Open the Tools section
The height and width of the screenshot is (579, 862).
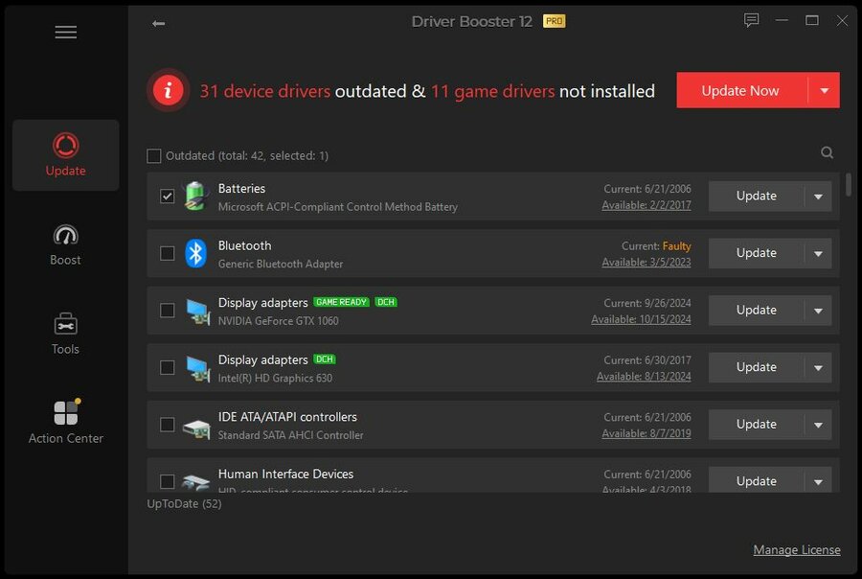click(65, 334)
